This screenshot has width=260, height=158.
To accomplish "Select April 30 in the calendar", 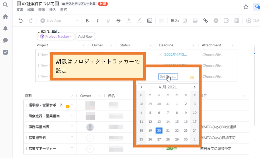I will 186,139.
